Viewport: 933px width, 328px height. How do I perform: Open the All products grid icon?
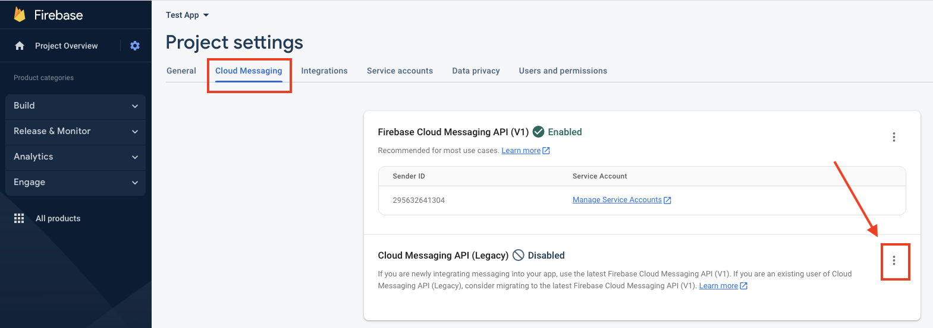pos(19,218)
